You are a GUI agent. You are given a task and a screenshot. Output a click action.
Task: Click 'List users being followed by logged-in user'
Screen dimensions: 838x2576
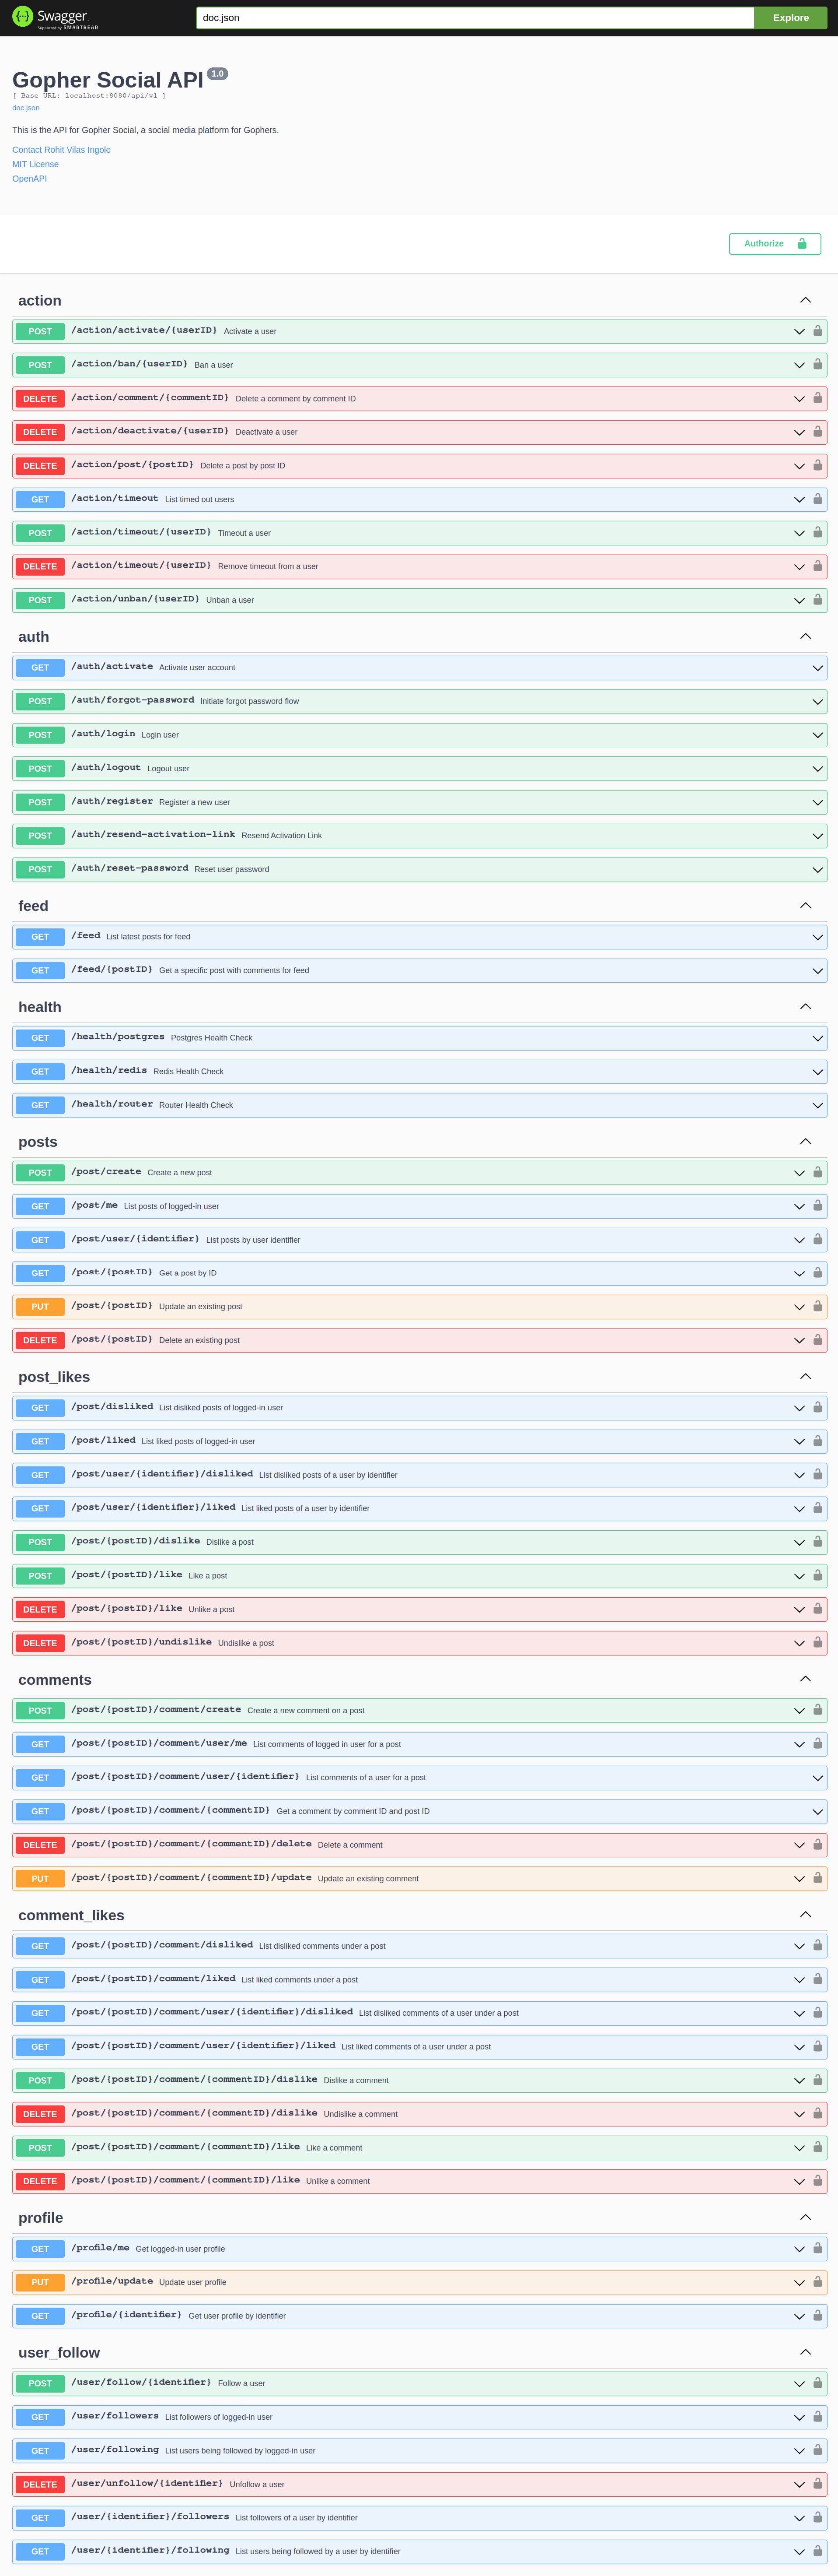[240, 2450]
